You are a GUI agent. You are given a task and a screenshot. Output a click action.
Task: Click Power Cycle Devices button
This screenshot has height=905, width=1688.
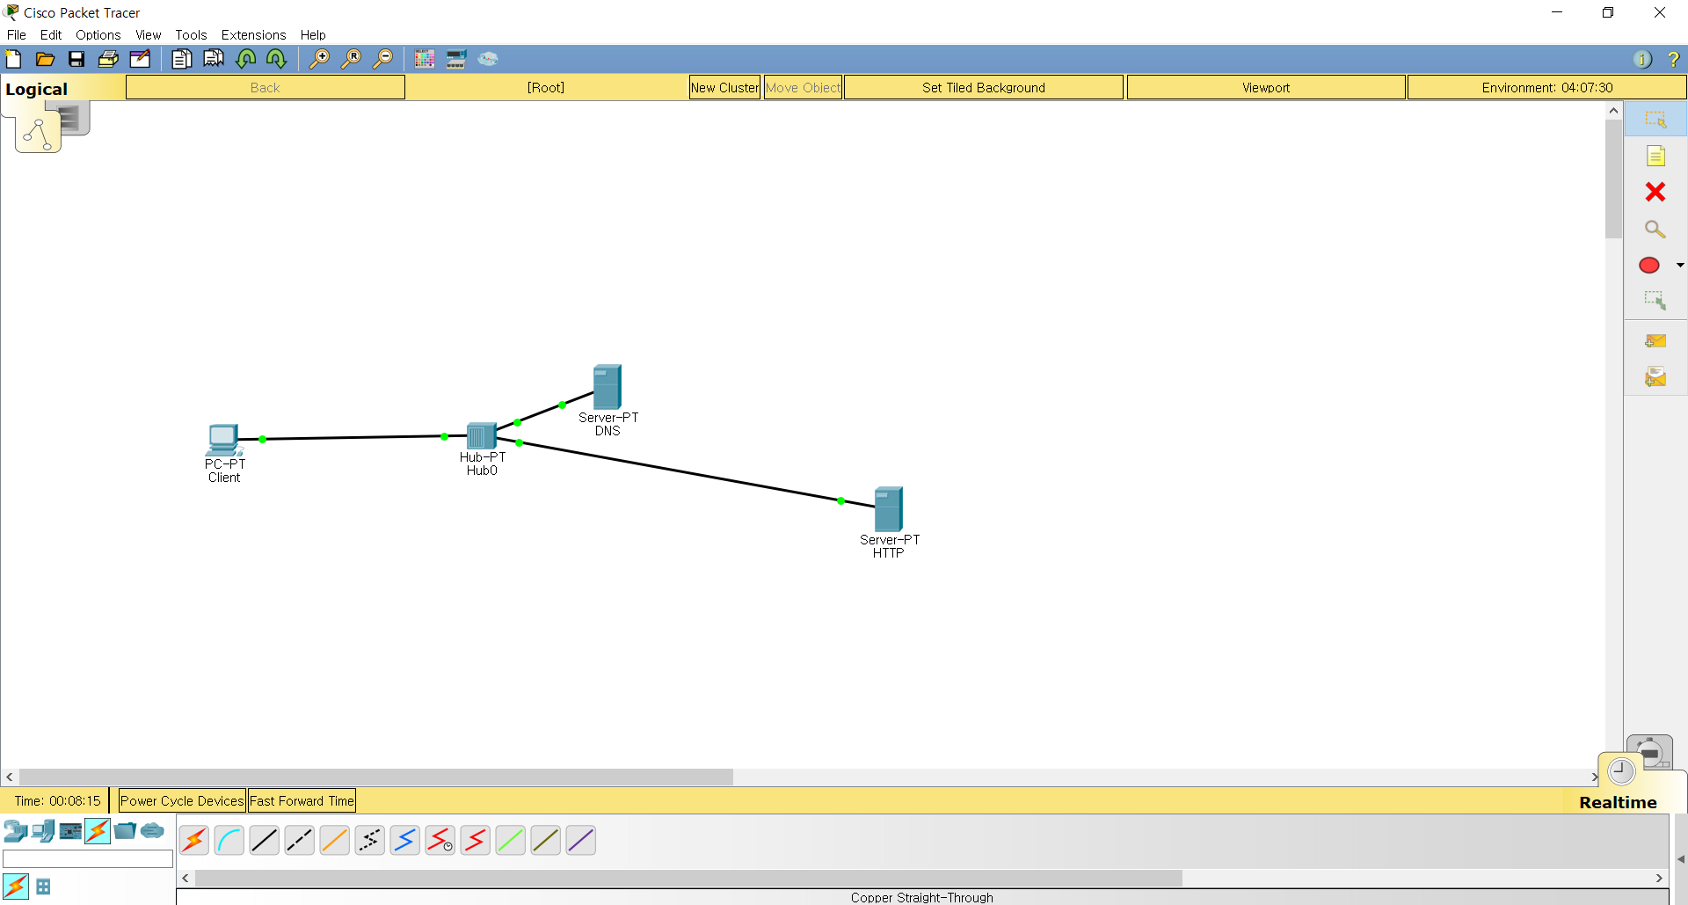click(x=182, y=800)
